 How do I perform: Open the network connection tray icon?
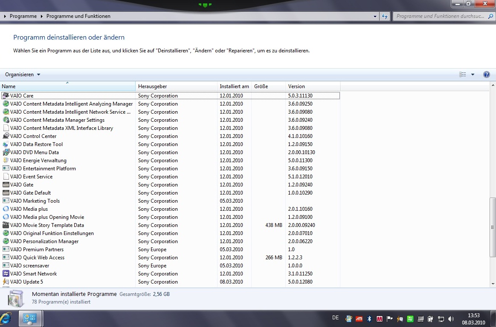click(x=441, y=319)
